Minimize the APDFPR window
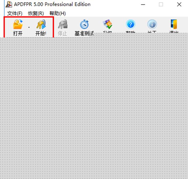 pyautogui.click(x=143, y=5)
